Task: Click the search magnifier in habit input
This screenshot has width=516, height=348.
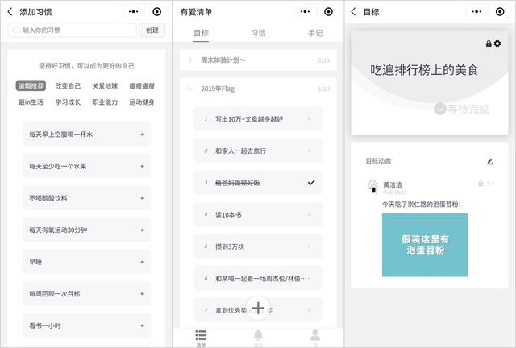Action: coord(15,31)
